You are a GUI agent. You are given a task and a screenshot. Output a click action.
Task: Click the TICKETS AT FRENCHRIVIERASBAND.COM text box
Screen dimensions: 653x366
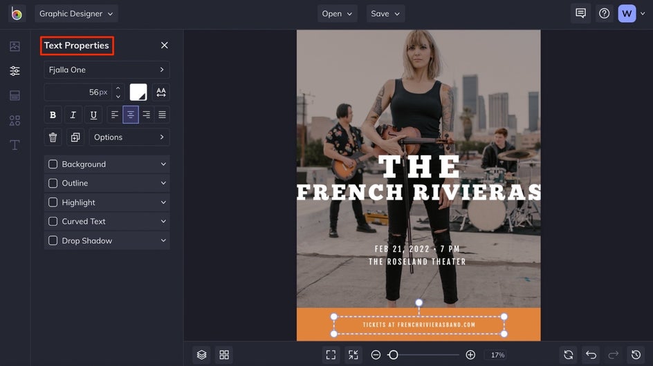click(419, 325)
